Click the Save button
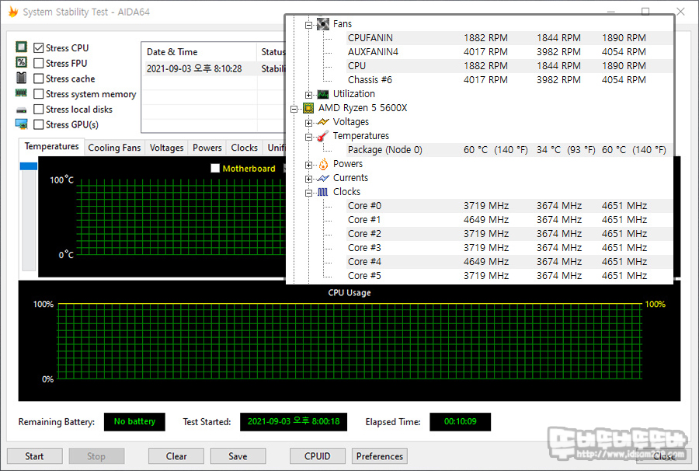The height and width of the screenshot is (471, 699). pos(238,456)
